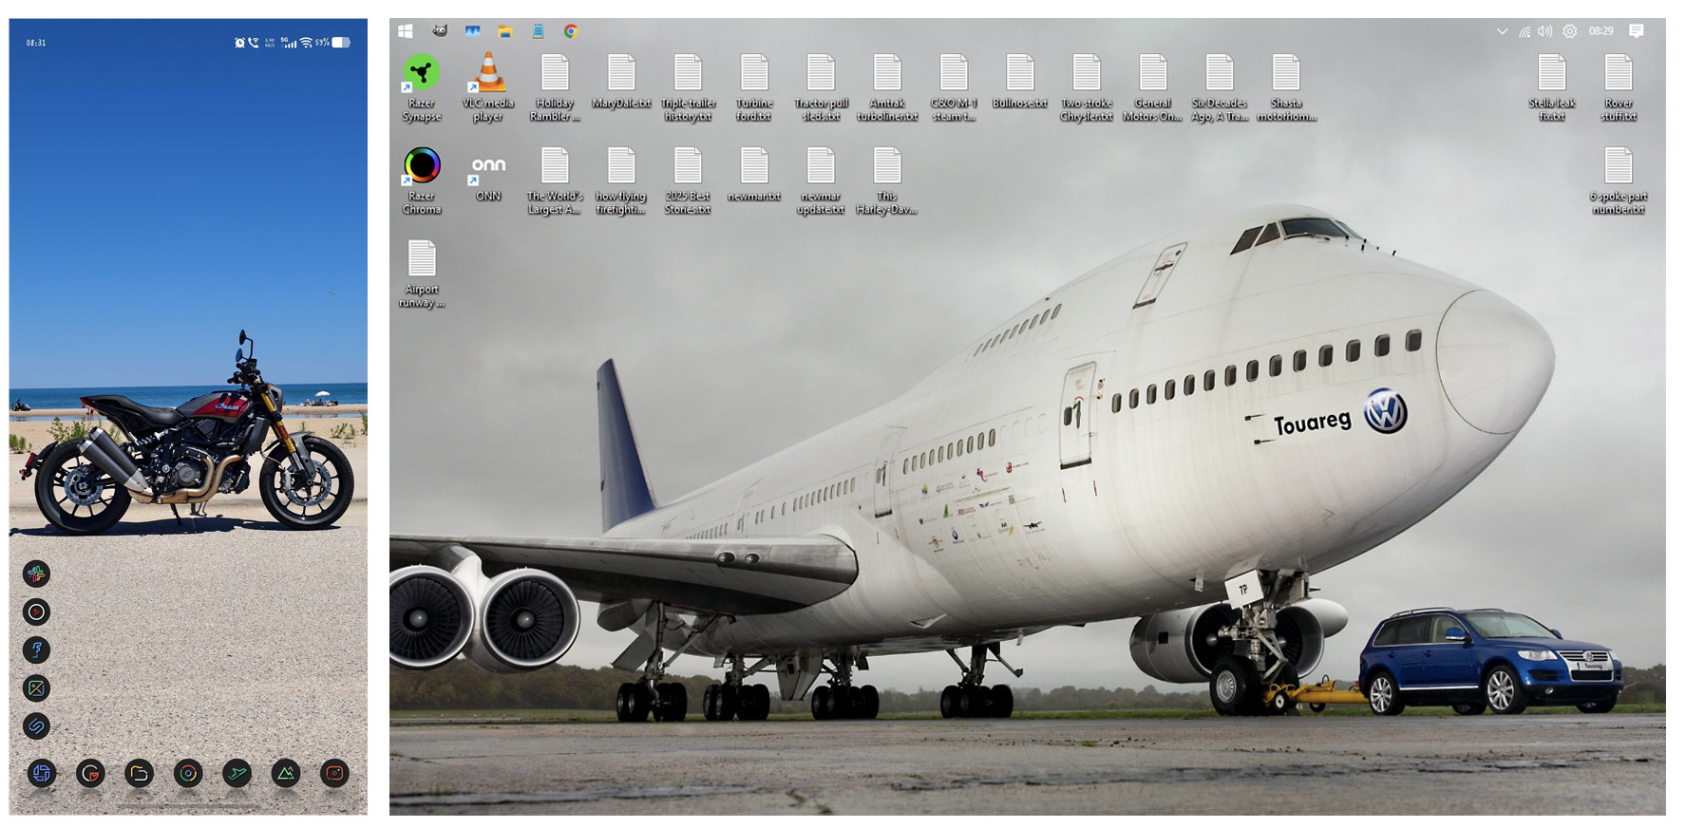Select the Airport runway text file
1686x828 pixels.
[422, 274]
